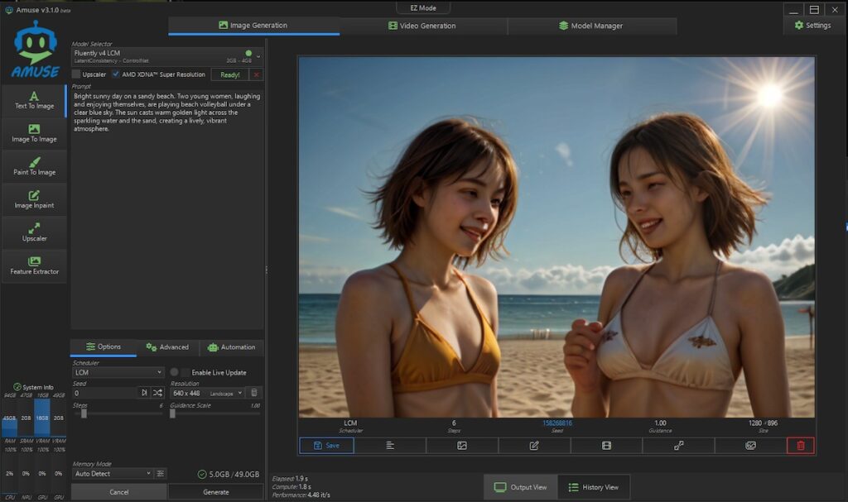This screenshot has height=502, width=848.
Task: Open the Paint To Image tool
Action: click(x=34, y=166)
